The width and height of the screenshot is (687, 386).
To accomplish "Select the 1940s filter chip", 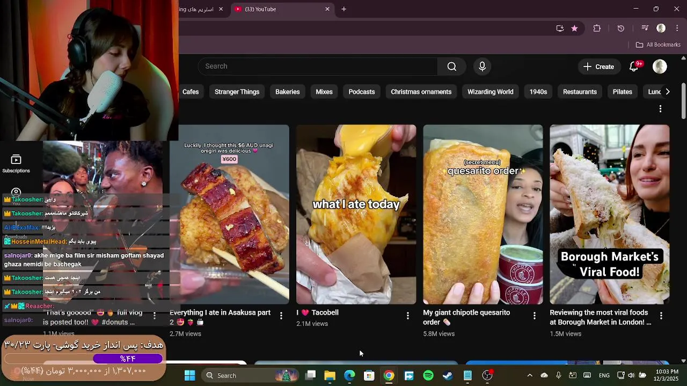I will point(538,92).
